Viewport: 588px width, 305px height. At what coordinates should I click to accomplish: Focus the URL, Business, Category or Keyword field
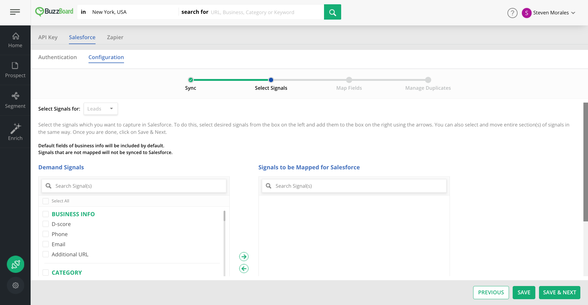pos(266,12)
